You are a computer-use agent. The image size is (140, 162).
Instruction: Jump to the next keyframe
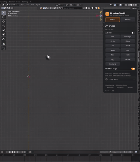[x=17, y=152]
